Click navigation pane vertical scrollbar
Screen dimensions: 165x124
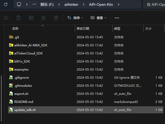[1, 98]
